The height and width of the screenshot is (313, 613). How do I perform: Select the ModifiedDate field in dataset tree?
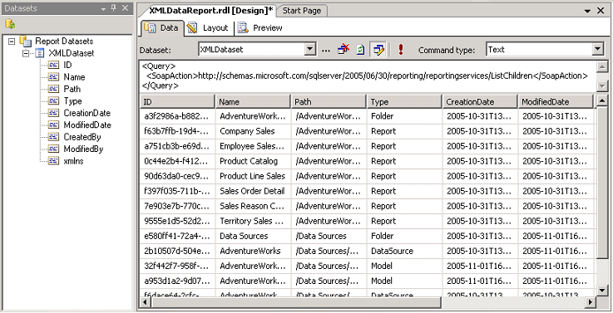click(87, 125)
